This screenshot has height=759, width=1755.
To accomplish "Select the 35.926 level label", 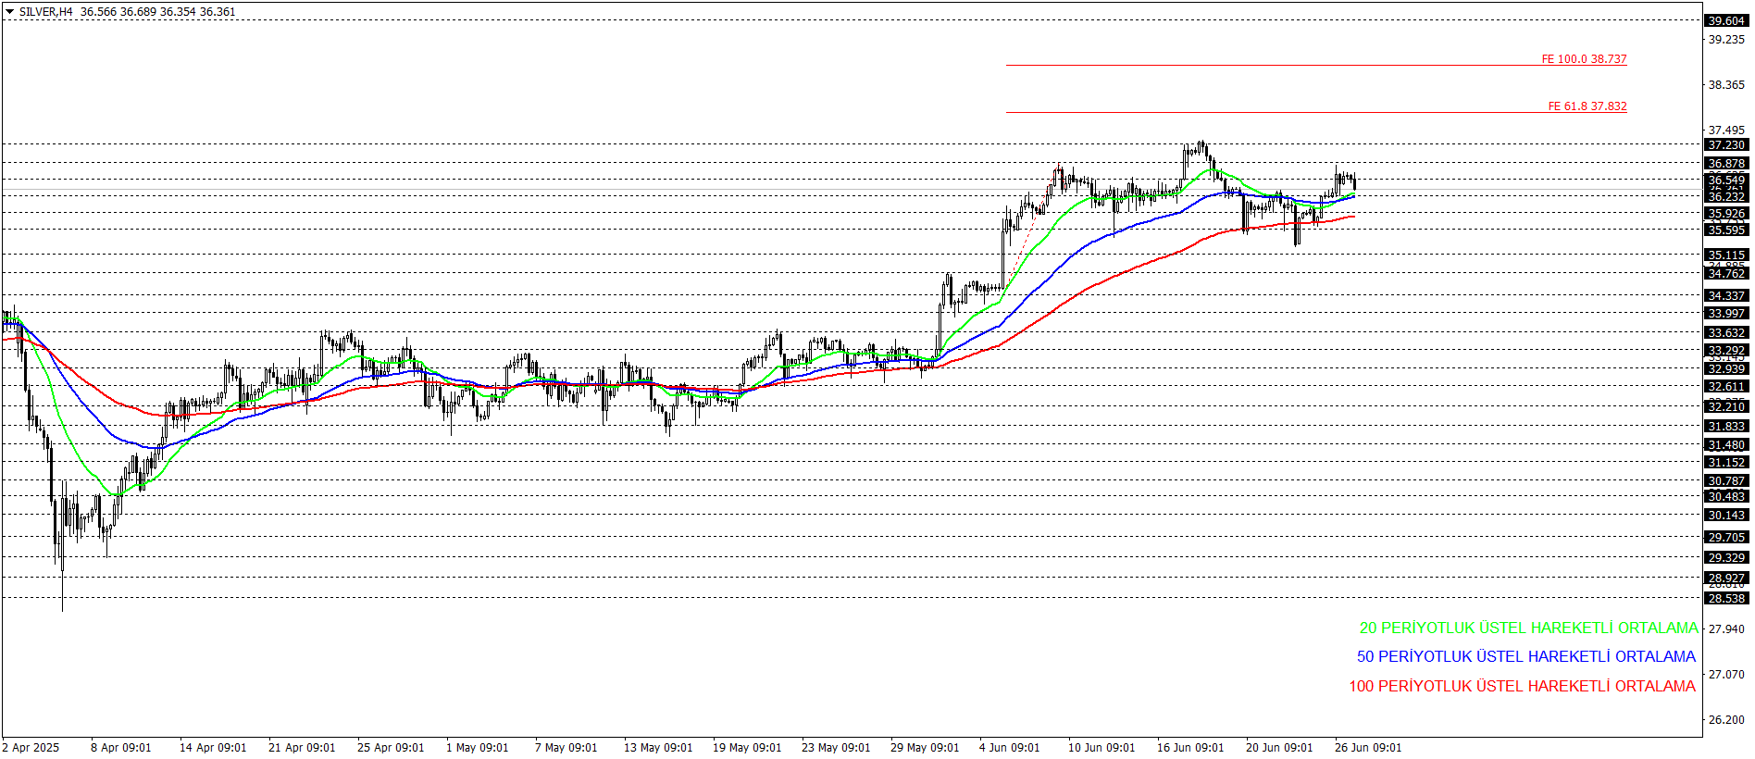I will coord(1726,213).
